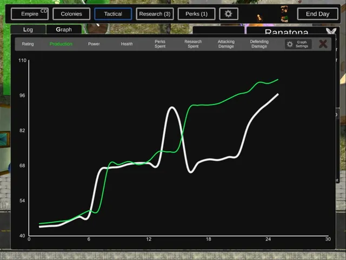End the current day
Screen dimensions: 346x260
317,14
